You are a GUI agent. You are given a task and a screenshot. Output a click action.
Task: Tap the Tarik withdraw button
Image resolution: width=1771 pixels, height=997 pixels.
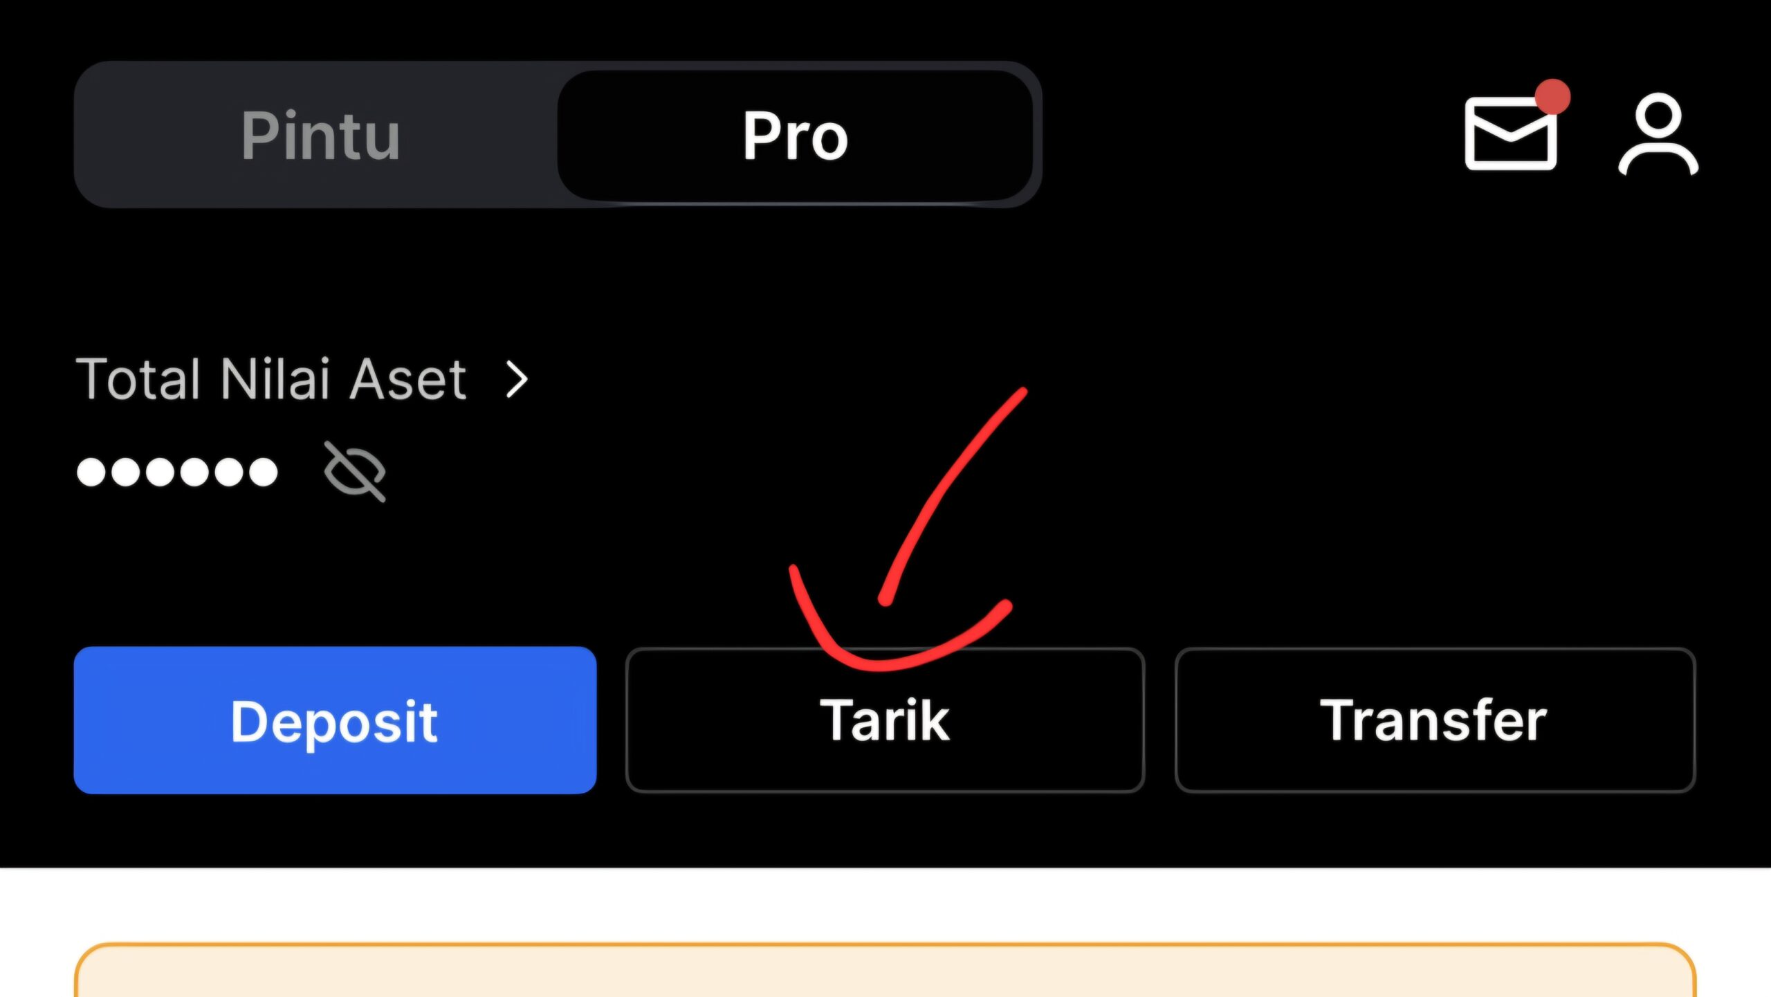pyautogui.click(x=885, y=720)
